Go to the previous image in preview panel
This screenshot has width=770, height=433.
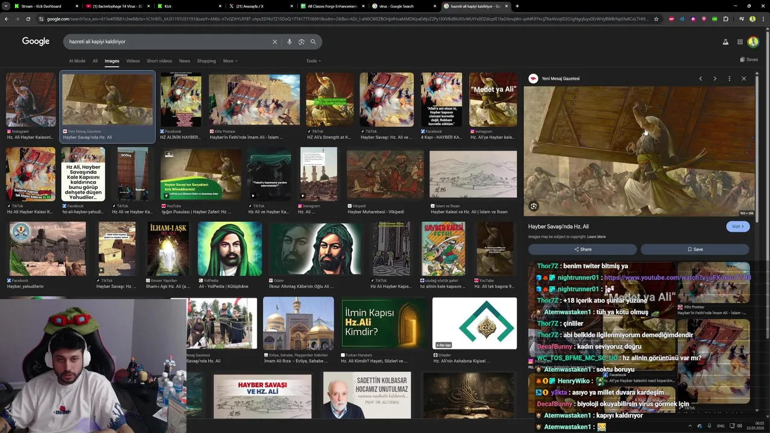700,79
